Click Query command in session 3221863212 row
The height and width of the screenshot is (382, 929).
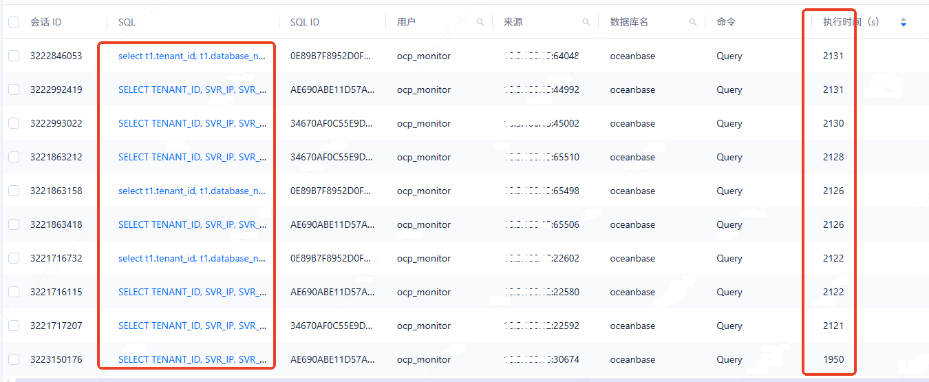[729, 157]
